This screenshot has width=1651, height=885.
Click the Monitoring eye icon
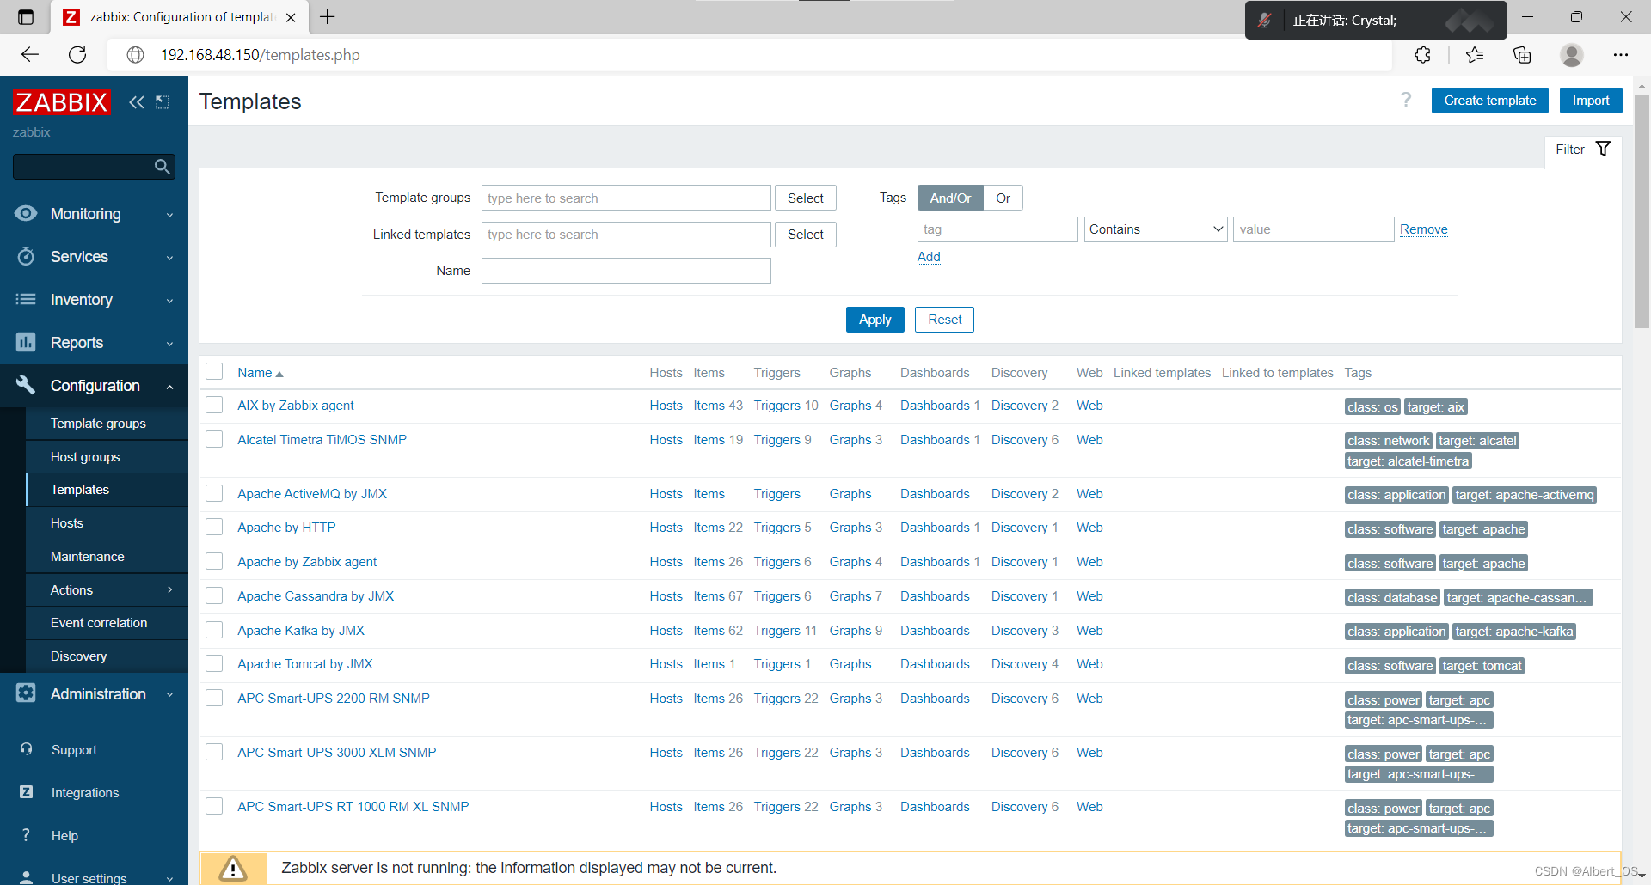tap(26, 213)
